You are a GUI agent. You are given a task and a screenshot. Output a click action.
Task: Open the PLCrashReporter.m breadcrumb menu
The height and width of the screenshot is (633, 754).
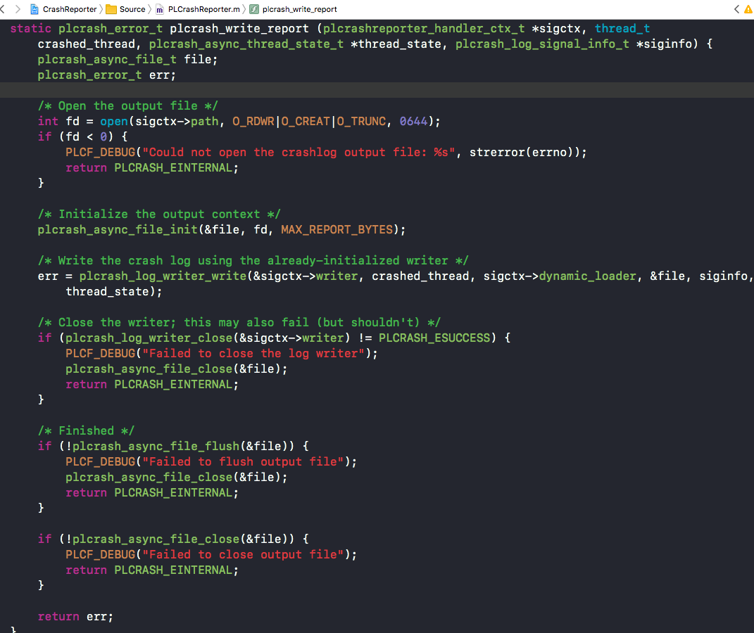coord(204,9)
